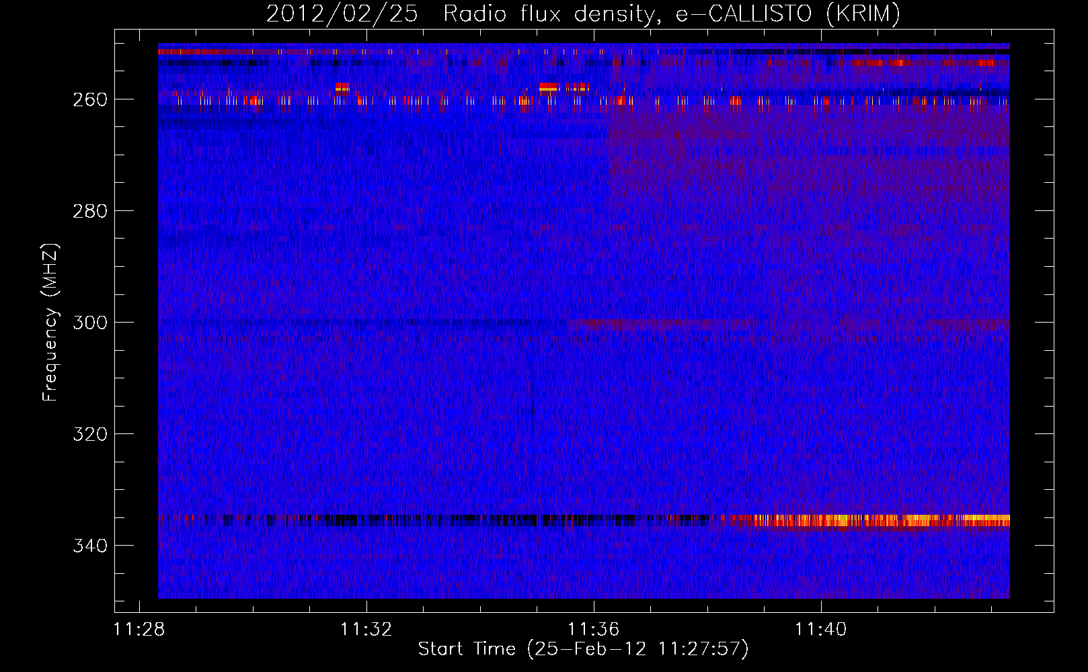The width and height of the screenshot is (1088, 672).
Task: Click the 280 frequency tick label
Action: 90,211
